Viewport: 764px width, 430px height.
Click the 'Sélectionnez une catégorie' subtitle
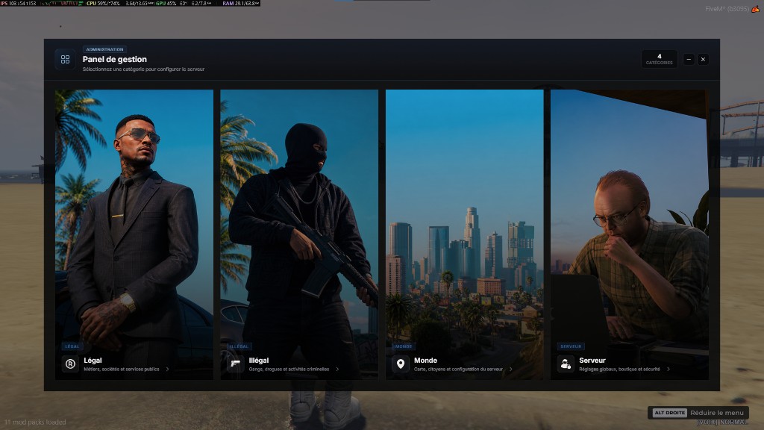pos(143,69)
